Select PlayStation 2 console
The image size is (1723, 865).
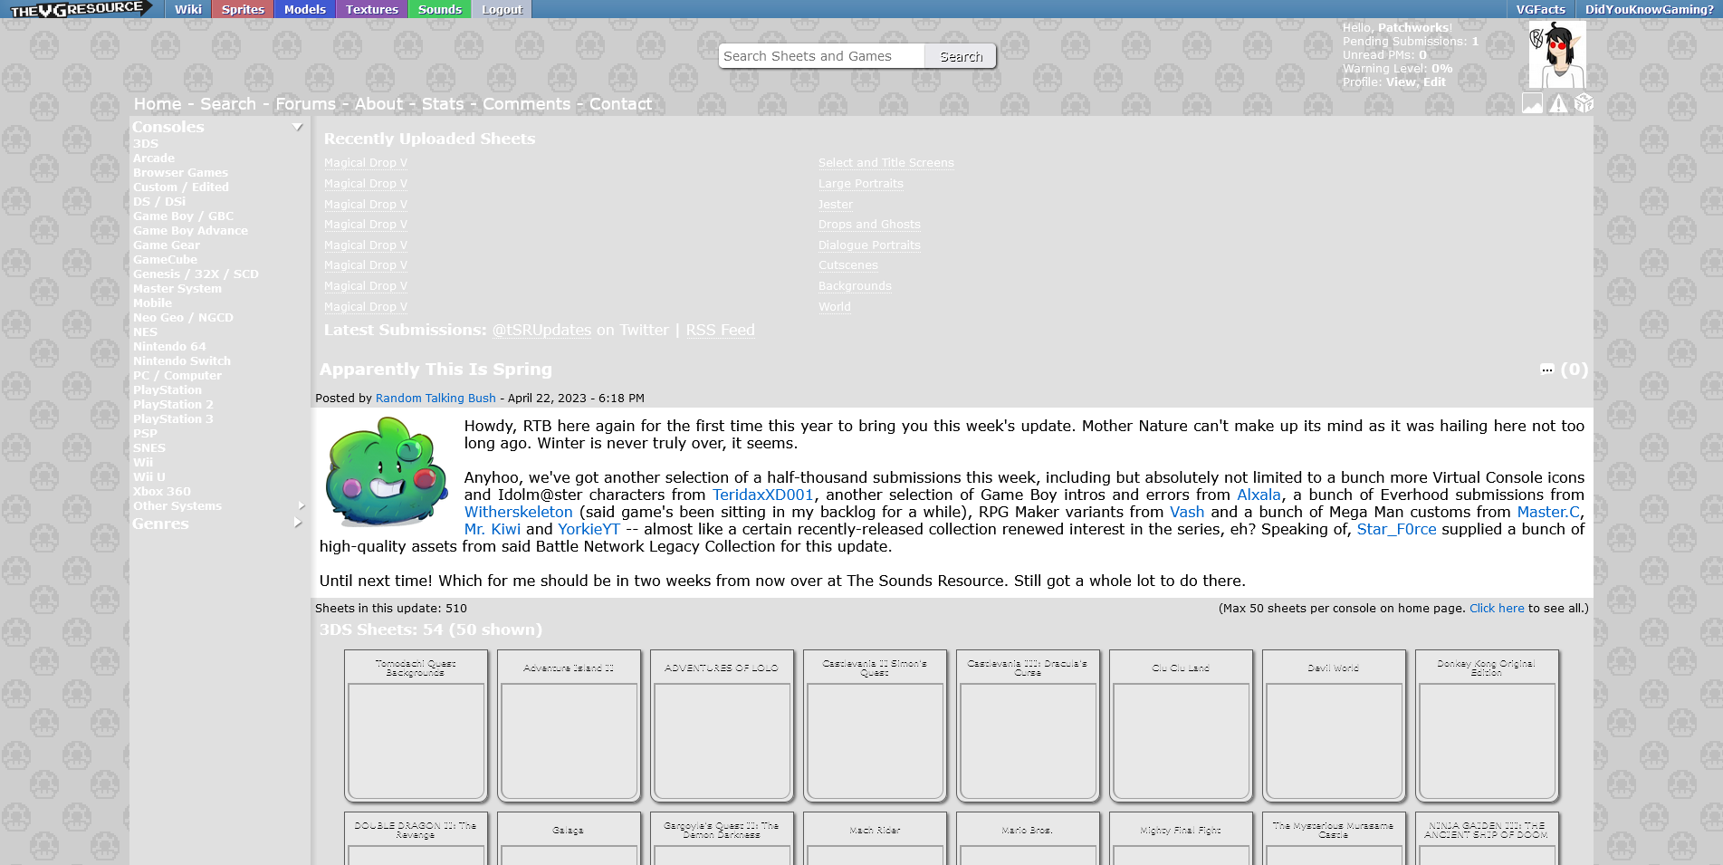(173, 404)
